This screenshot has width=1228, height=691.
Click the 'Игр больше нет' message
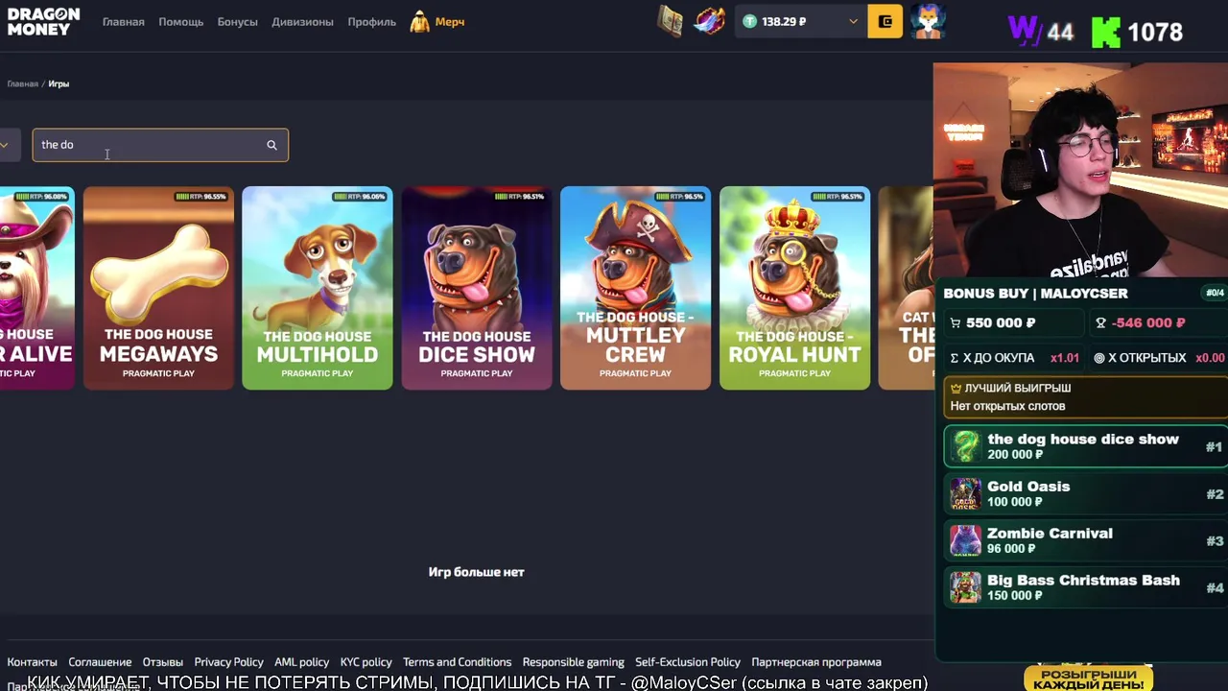[x=476, y=572]
